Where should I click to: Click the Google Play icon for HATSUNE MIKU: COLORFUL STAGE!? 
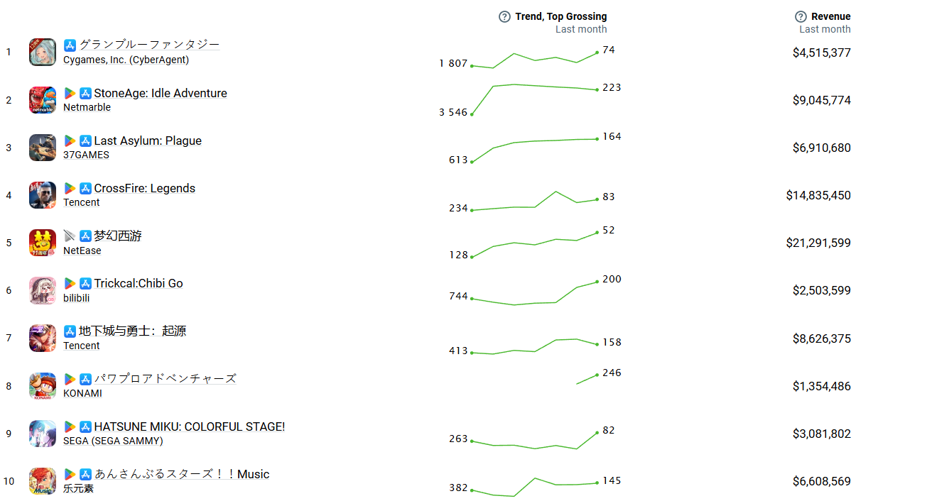[70, 426]
